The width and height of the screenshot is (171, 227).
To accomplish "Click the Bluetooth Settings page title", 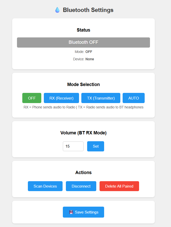I will tap(88, 10).
